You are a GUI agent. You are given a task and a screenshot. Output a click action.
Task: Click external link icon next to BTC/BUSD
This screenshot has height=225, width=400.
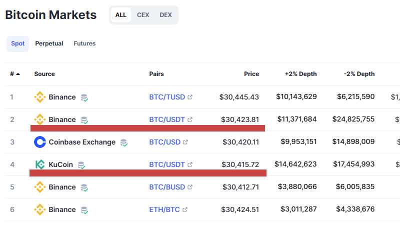190,187
